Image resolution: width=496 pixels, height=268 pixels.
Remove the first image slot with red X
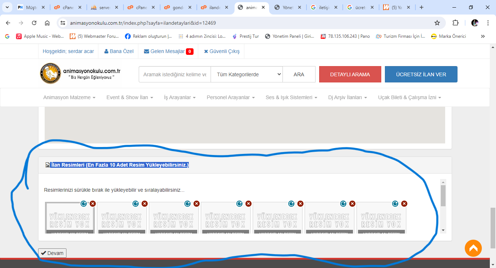point(93,204)
